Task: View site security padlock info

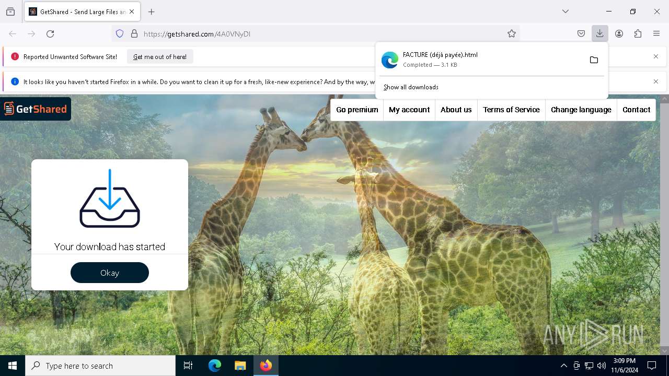Action: tap(134, 33)
